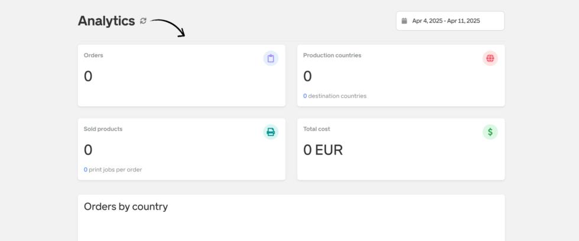
Task: Click the calendar icon in date picker
Action: pos(404,21)
